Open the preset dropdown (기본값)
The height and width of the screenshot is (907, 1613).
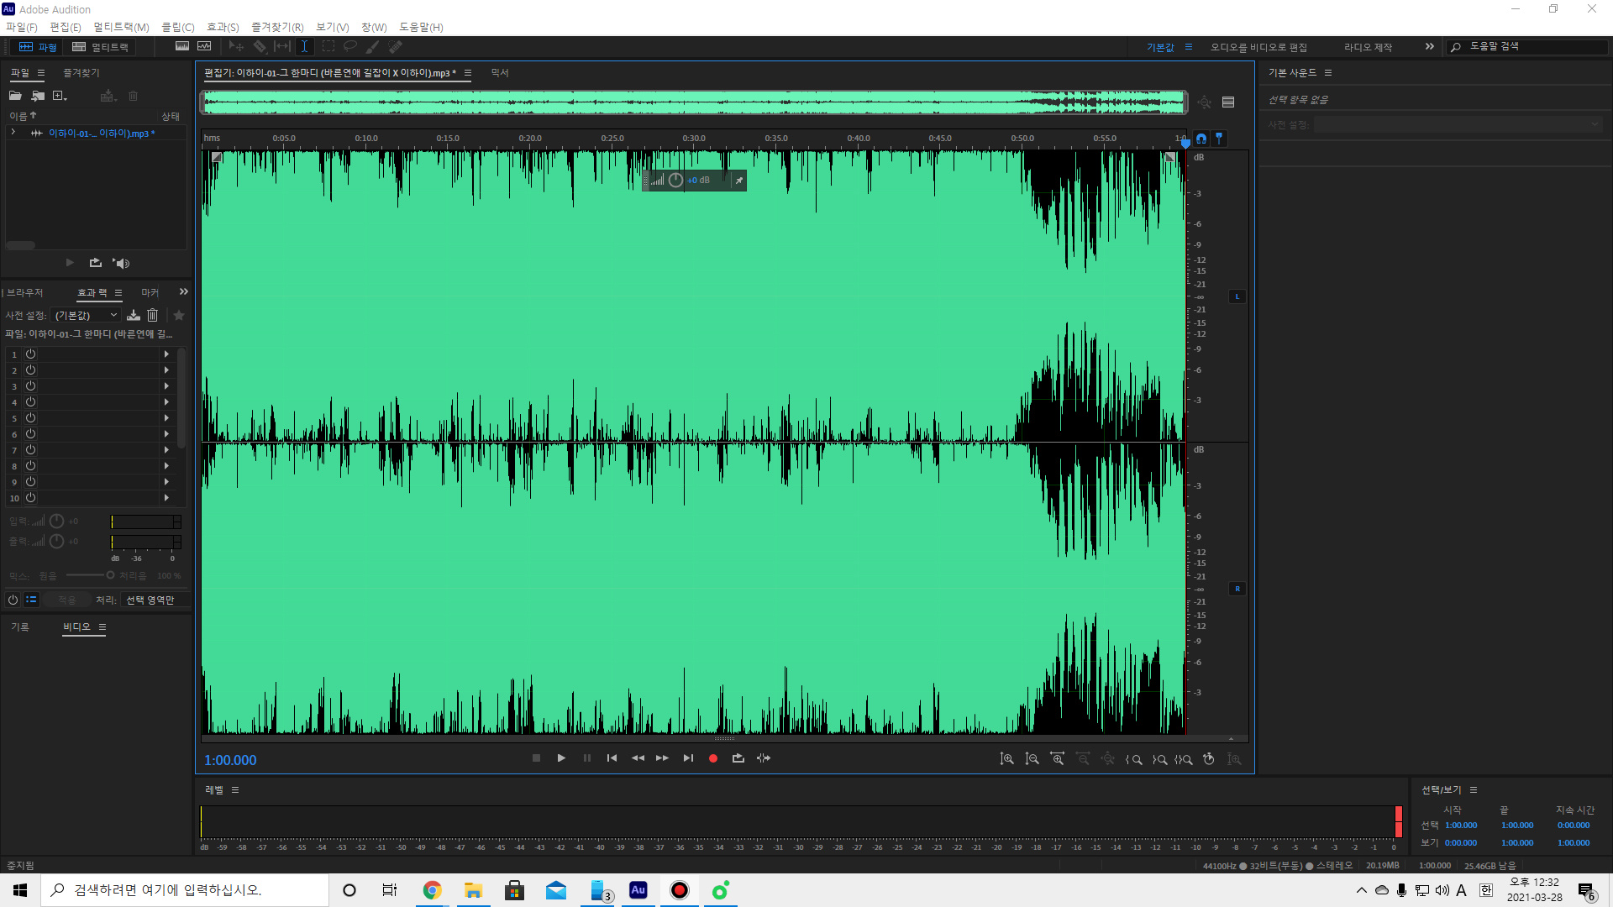[x=87, y=316]
